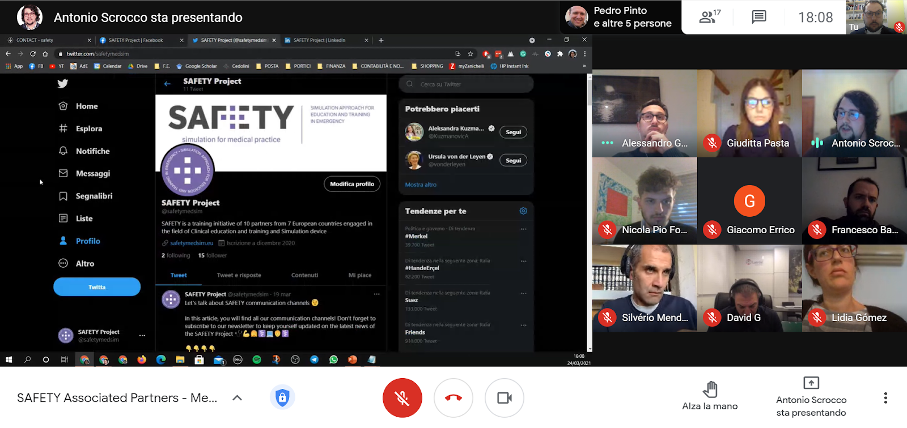
Task: Open the Calendar bookmark
Action: tap(108, 66)
